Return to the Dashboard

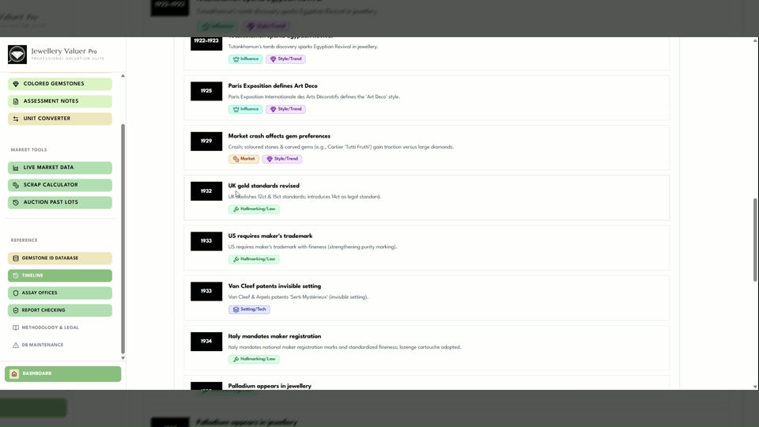pos(63,374)
